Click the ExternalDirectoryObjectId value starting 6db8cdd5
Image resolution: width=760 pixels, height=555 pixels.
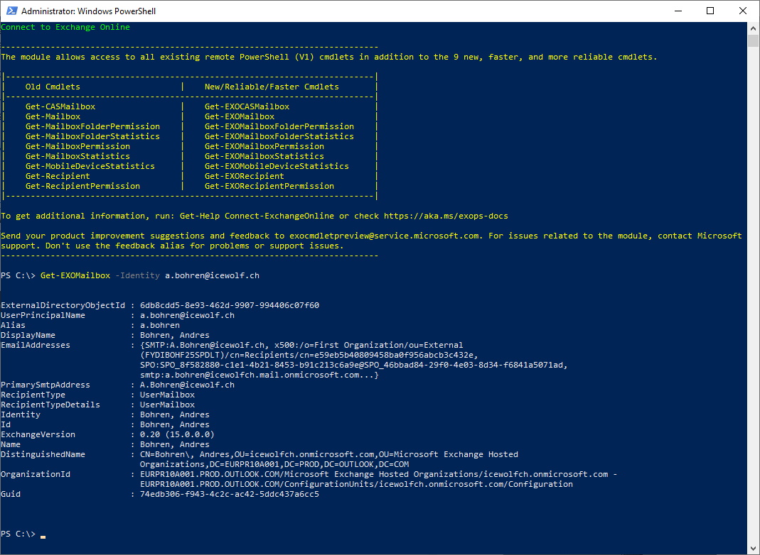230,305
